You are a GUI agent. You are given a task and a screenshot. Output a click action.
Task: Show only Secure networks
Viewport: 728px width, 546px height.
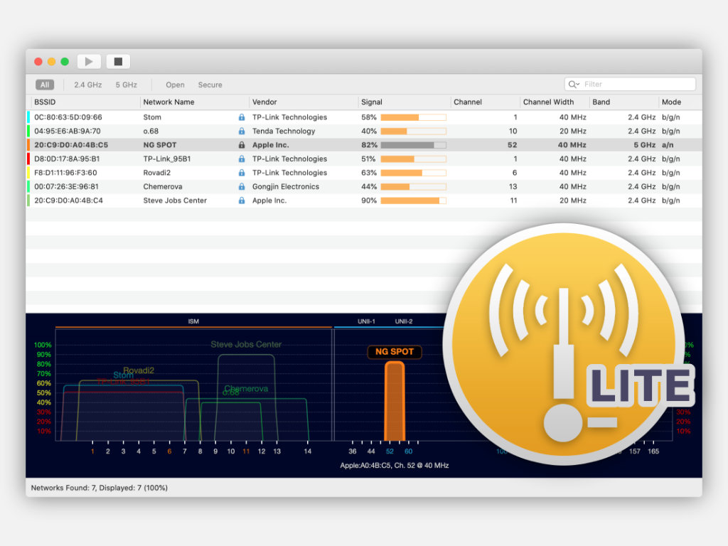210,85
